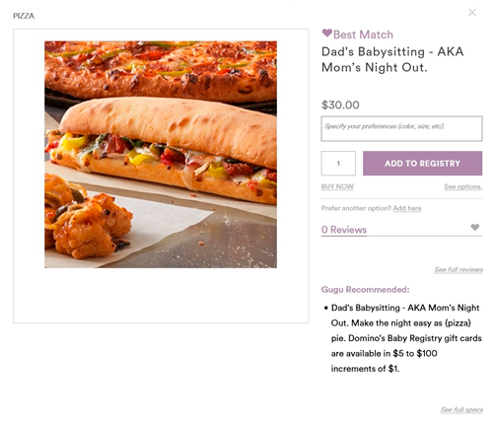The height and width of the screenshot is (422, 493).
Task: Click the pizza and sandwich product photo
Action: click(x=161, y=155)
